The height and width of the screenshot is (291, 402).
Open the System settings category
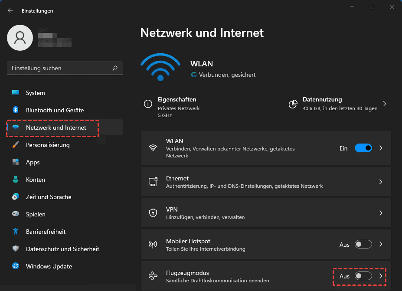pos(35,93)
